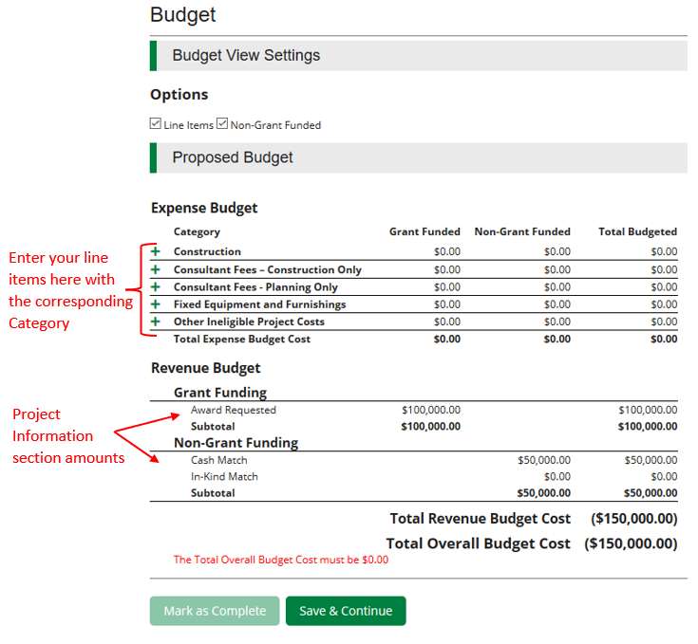Screen dimensions: 698x644
Task: Click the Cash Match row label
Action: 218,460
